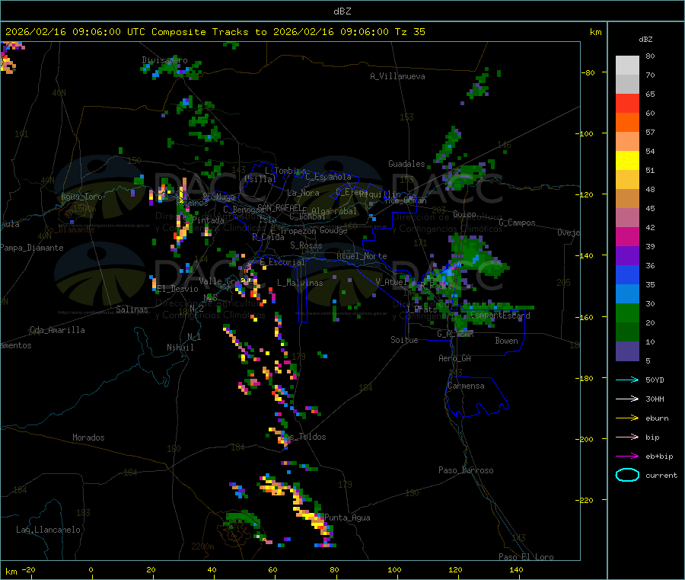This screenshot has width=685, height=580.
Task: Click the '100' tick on bottom axis
Action: (x=394, y=570)
